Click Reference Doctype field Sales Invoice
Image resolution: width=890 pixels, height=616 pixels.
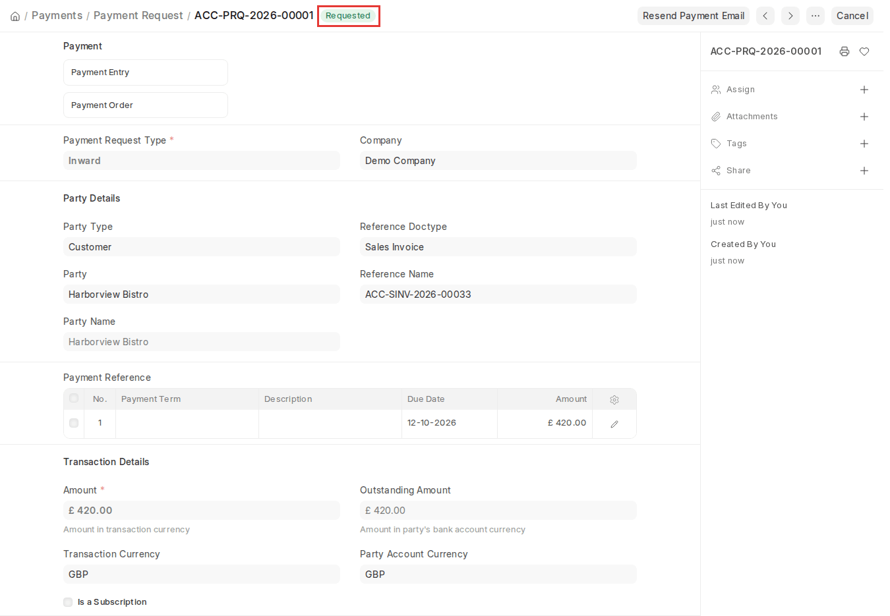[x=498, y=247]
